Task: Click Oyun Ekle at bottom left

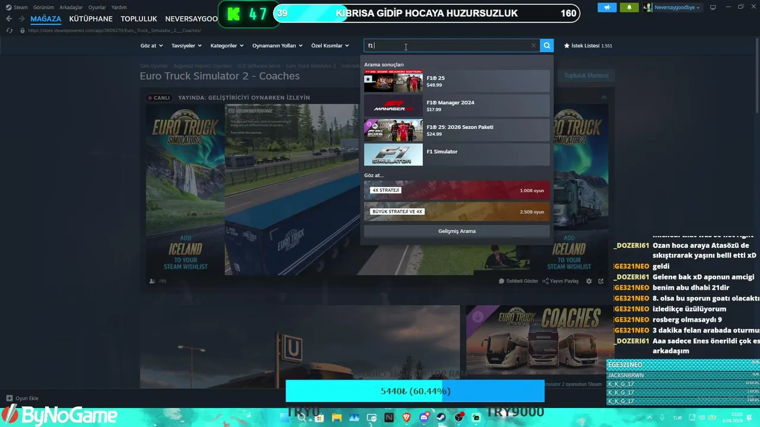Action: 22,399
